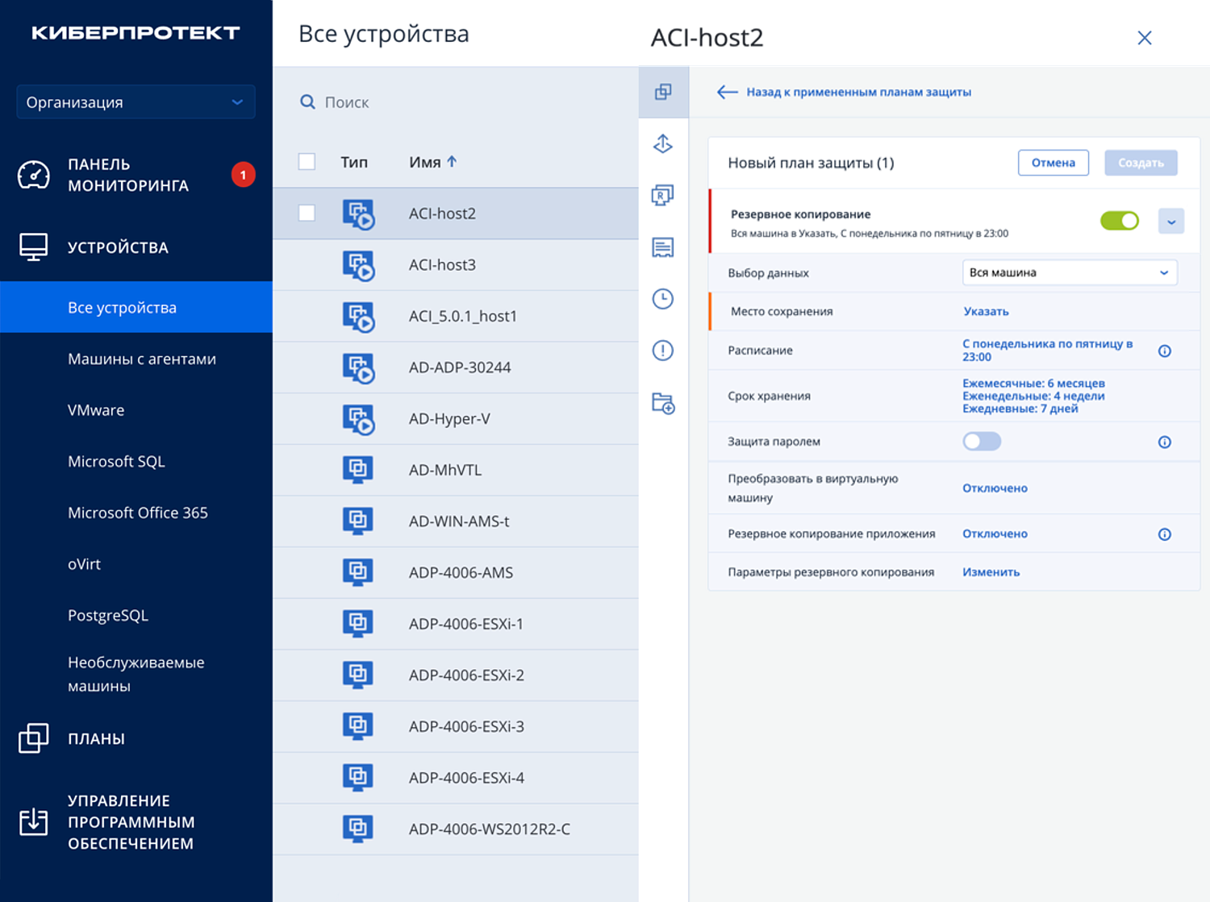Expand the Вся машина data selection dropdown
Image resolution: width=1210 pixels, height=902 pixels.
point(1069,272)
